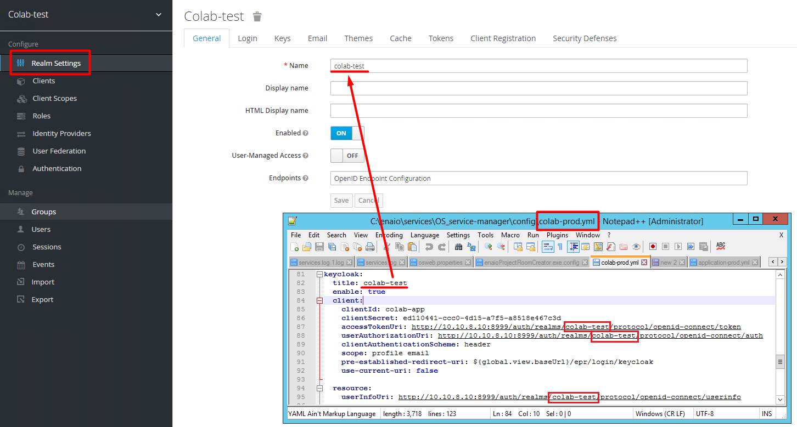Image resolution: width=797 pixels, height=427 pixels.
Task: Click the trash icon next to Colab-test
Action: coord(257,16)
